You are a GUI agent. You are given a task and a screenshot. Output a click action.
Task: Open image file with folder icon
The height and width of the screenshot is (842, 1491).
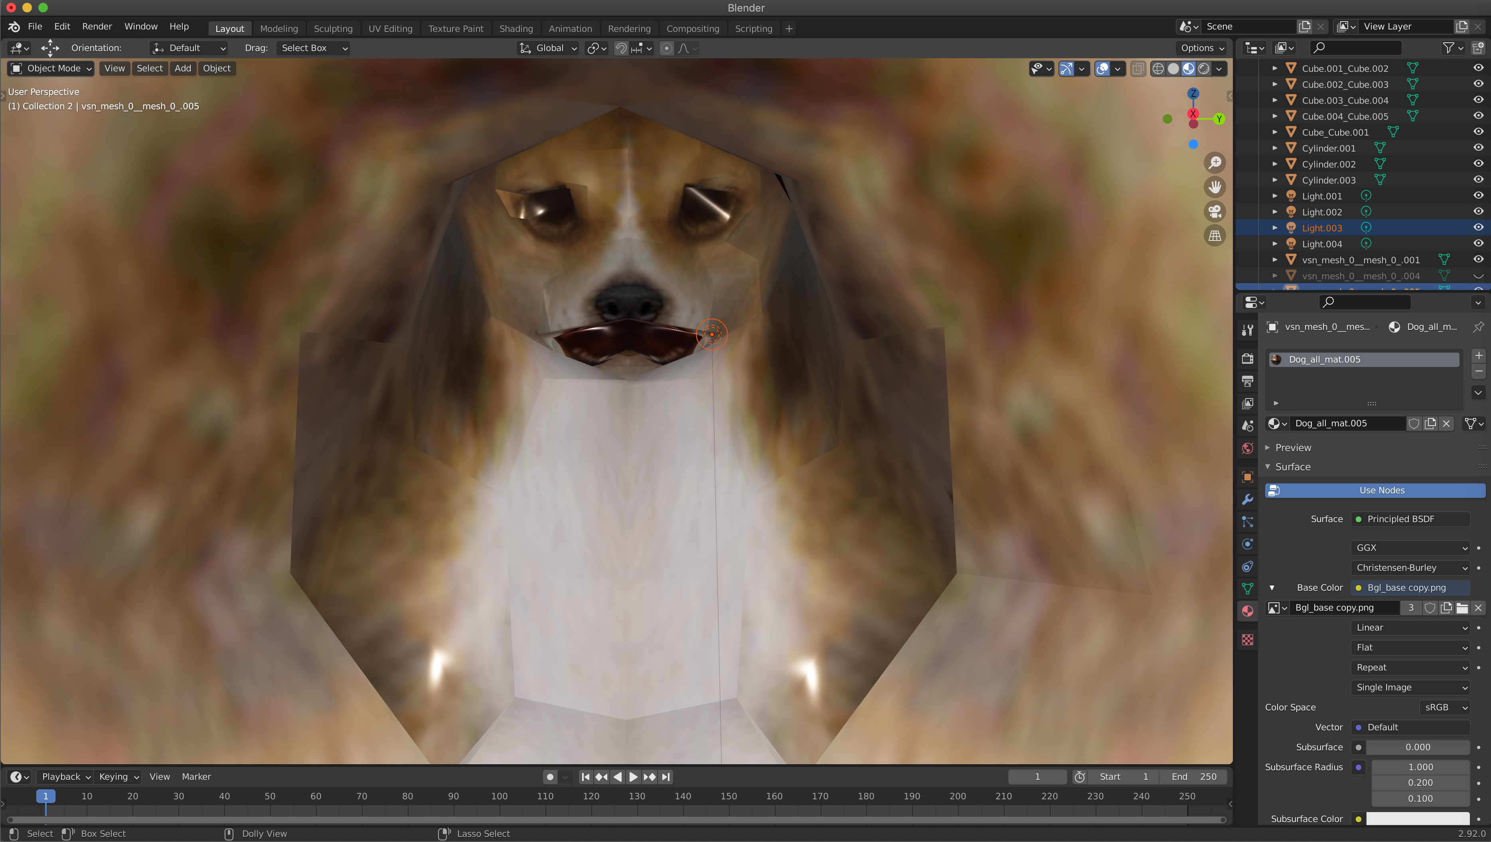[x=1461, y=607]
